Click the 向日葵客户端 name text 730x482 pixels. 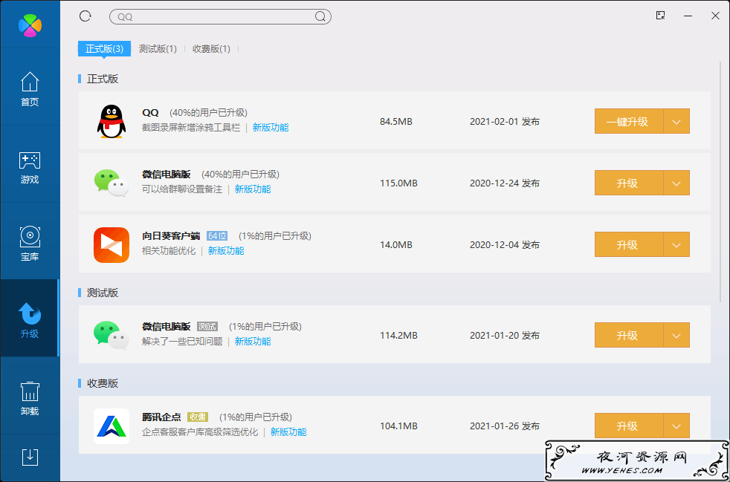(x=171, y=236)
